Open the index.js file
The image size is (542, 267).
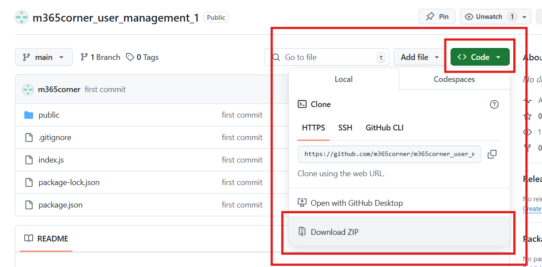click(51, 160)
